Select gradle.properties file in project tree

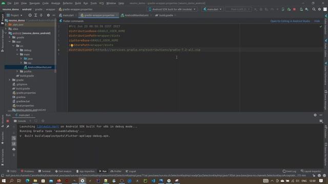26,93
